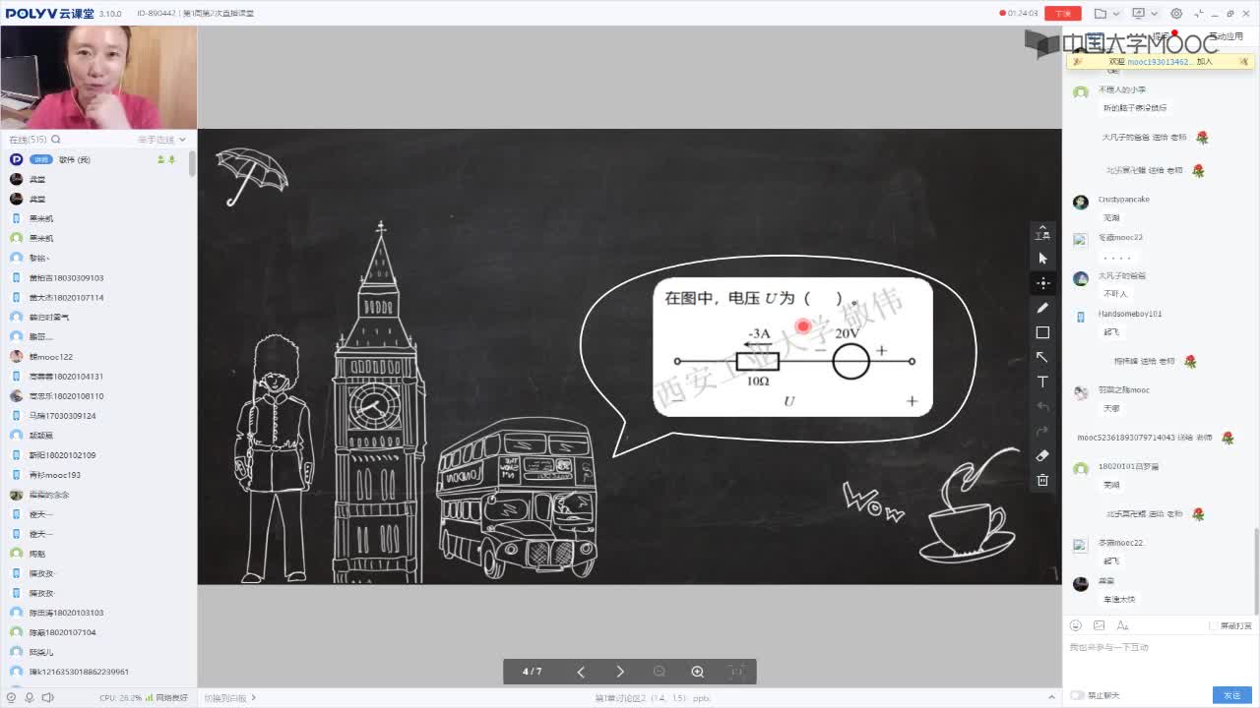The height and width of the screenshot is (708, 1260).
Task: Toggle fullscreen for the slide
Action: coord(735,672)
